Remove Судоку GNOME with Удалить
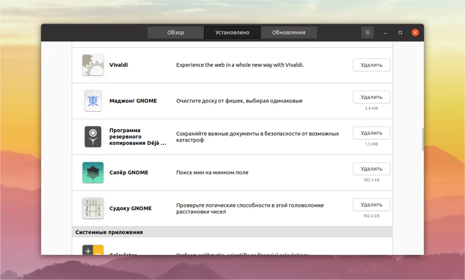This screenshot has height=280, width=465. (371, 204)
